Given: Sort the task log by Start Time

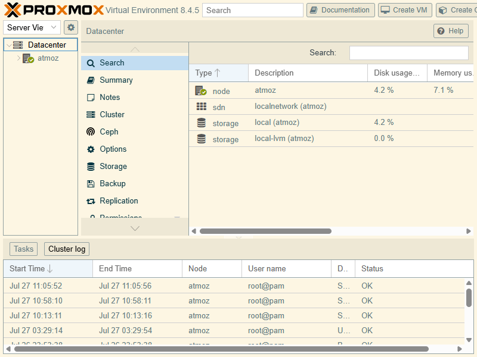Looking at the screenshot, I should (x=48, y=269).
